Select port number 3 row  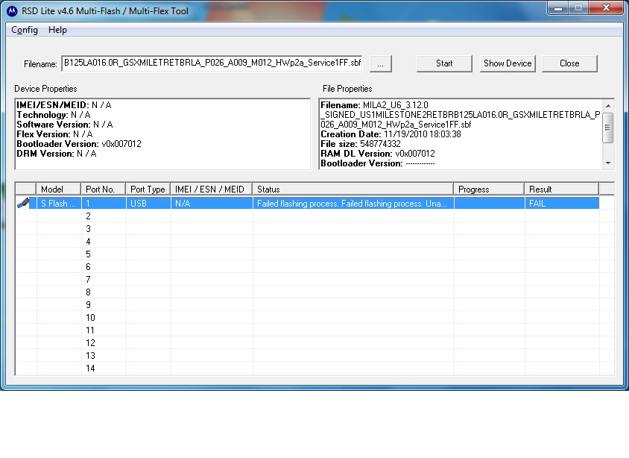coord(314,229)
